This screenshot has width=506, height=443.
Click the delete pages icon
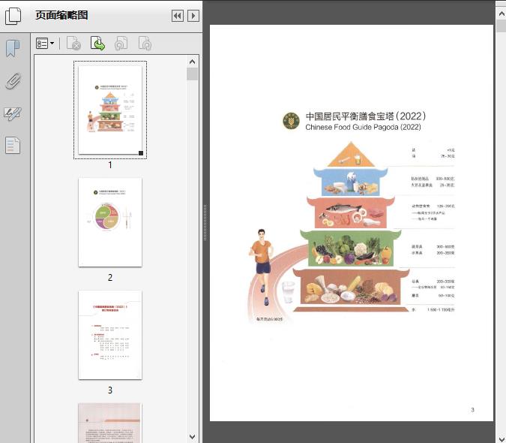pyautogui.click(x=73, y=44)
